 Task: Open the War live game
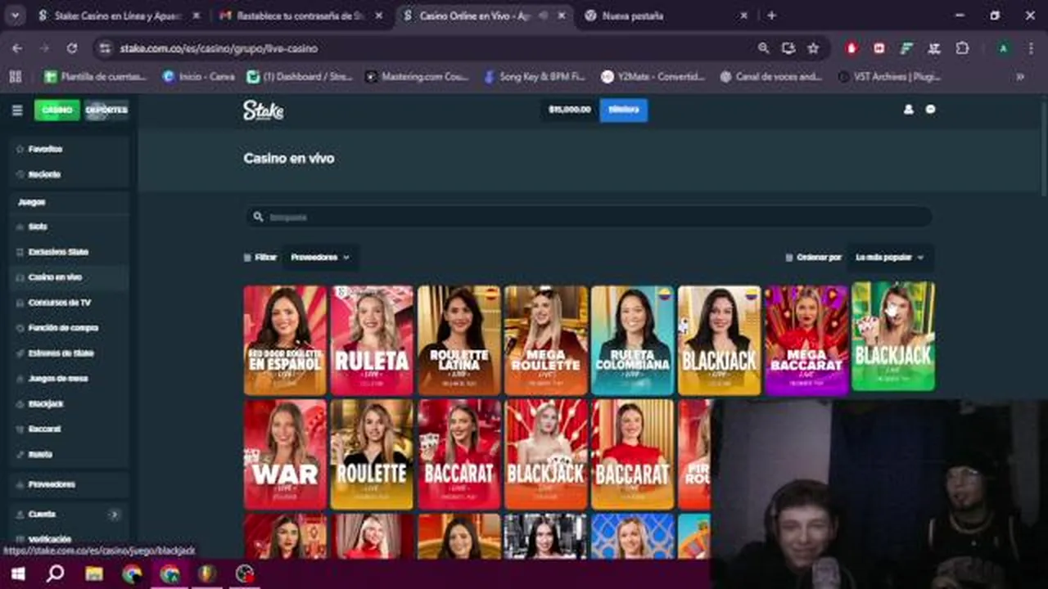(x=285, y=454)
